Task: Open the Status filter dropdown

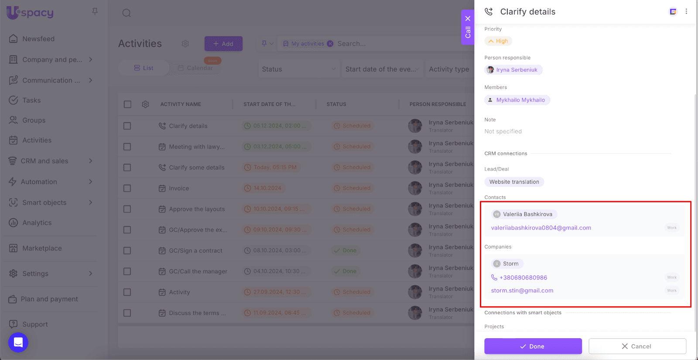Action: click(x=298, y=69)
